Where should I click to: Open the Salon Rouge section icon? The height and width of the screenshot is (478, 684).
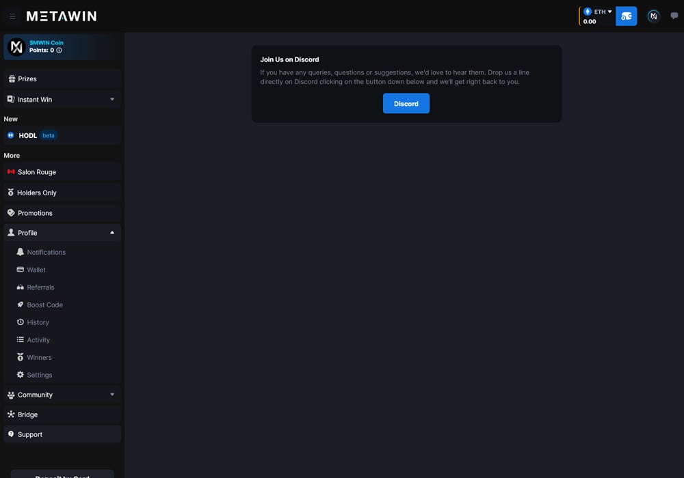(x=10, y=171)
